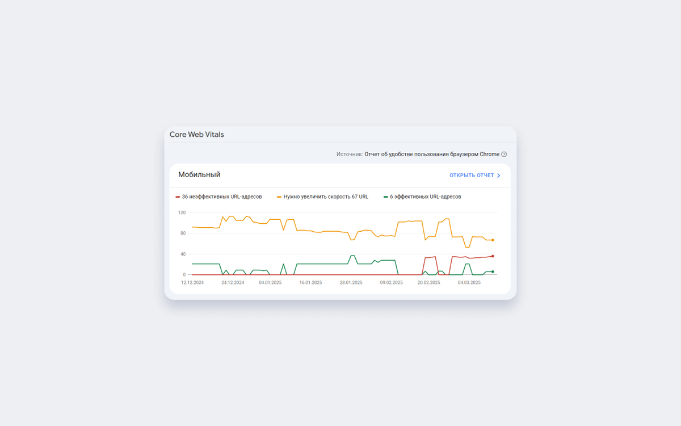The image size is (681, 426).
Task: Click the Источник label text
Action: [x=350, y=154]
